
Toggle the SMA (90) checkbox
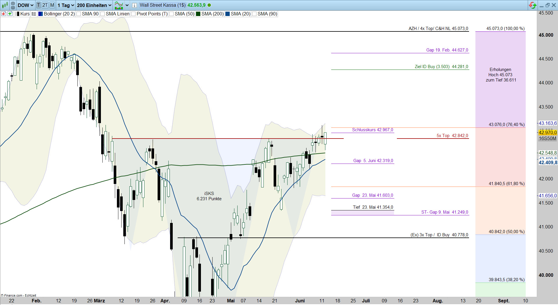point(254,14)
